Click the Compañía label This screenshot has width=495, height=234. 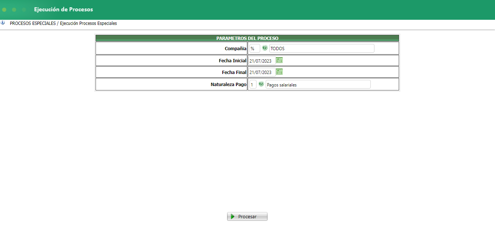click(x=236, y=48)
